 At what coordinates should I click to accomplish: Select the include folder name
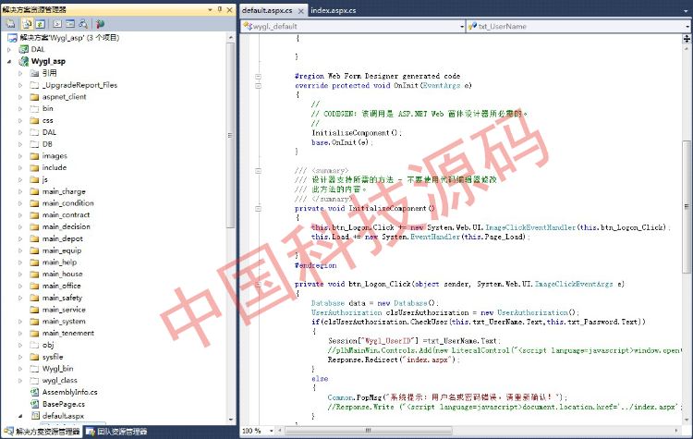click(55, 167)
